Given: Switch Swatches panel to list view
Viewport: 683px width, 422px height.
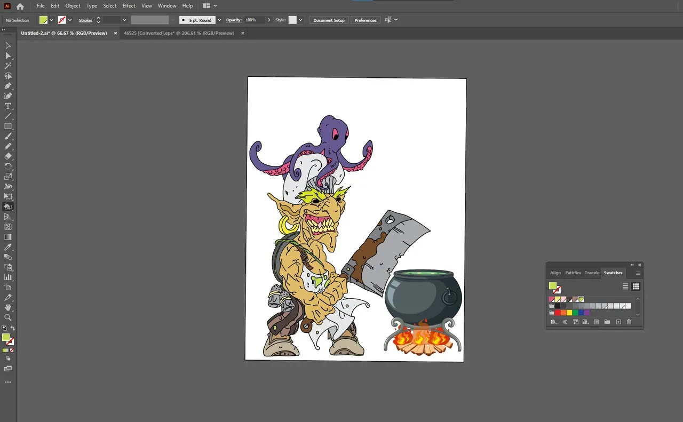Looking at the screenshot, I should pyautogui.click(x=625, y=286).
